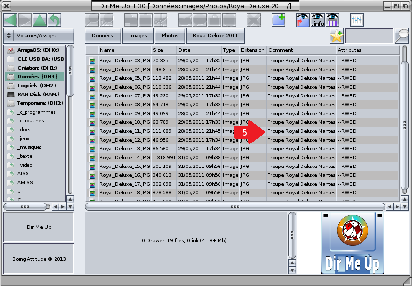Click the image icon of Royal_Deluxe_18.JPG

pos(92,193)
